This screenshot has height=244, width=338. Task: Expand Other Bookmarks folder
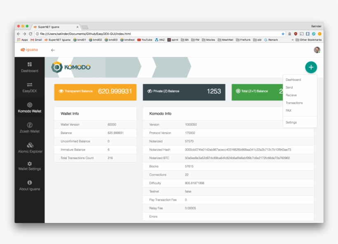click(x=308, y=40)
